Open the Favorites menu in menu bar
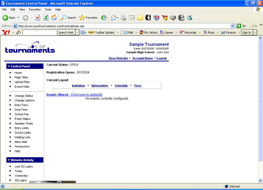Image resolution: width=263 pixels, height=190 pixels. 35,9
